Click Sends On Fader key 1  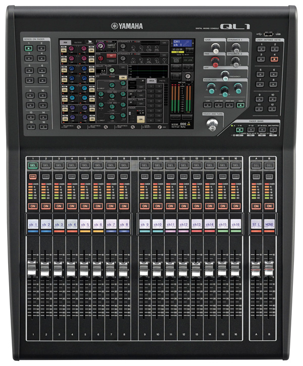pyautogui.click(x=29, y=48)
